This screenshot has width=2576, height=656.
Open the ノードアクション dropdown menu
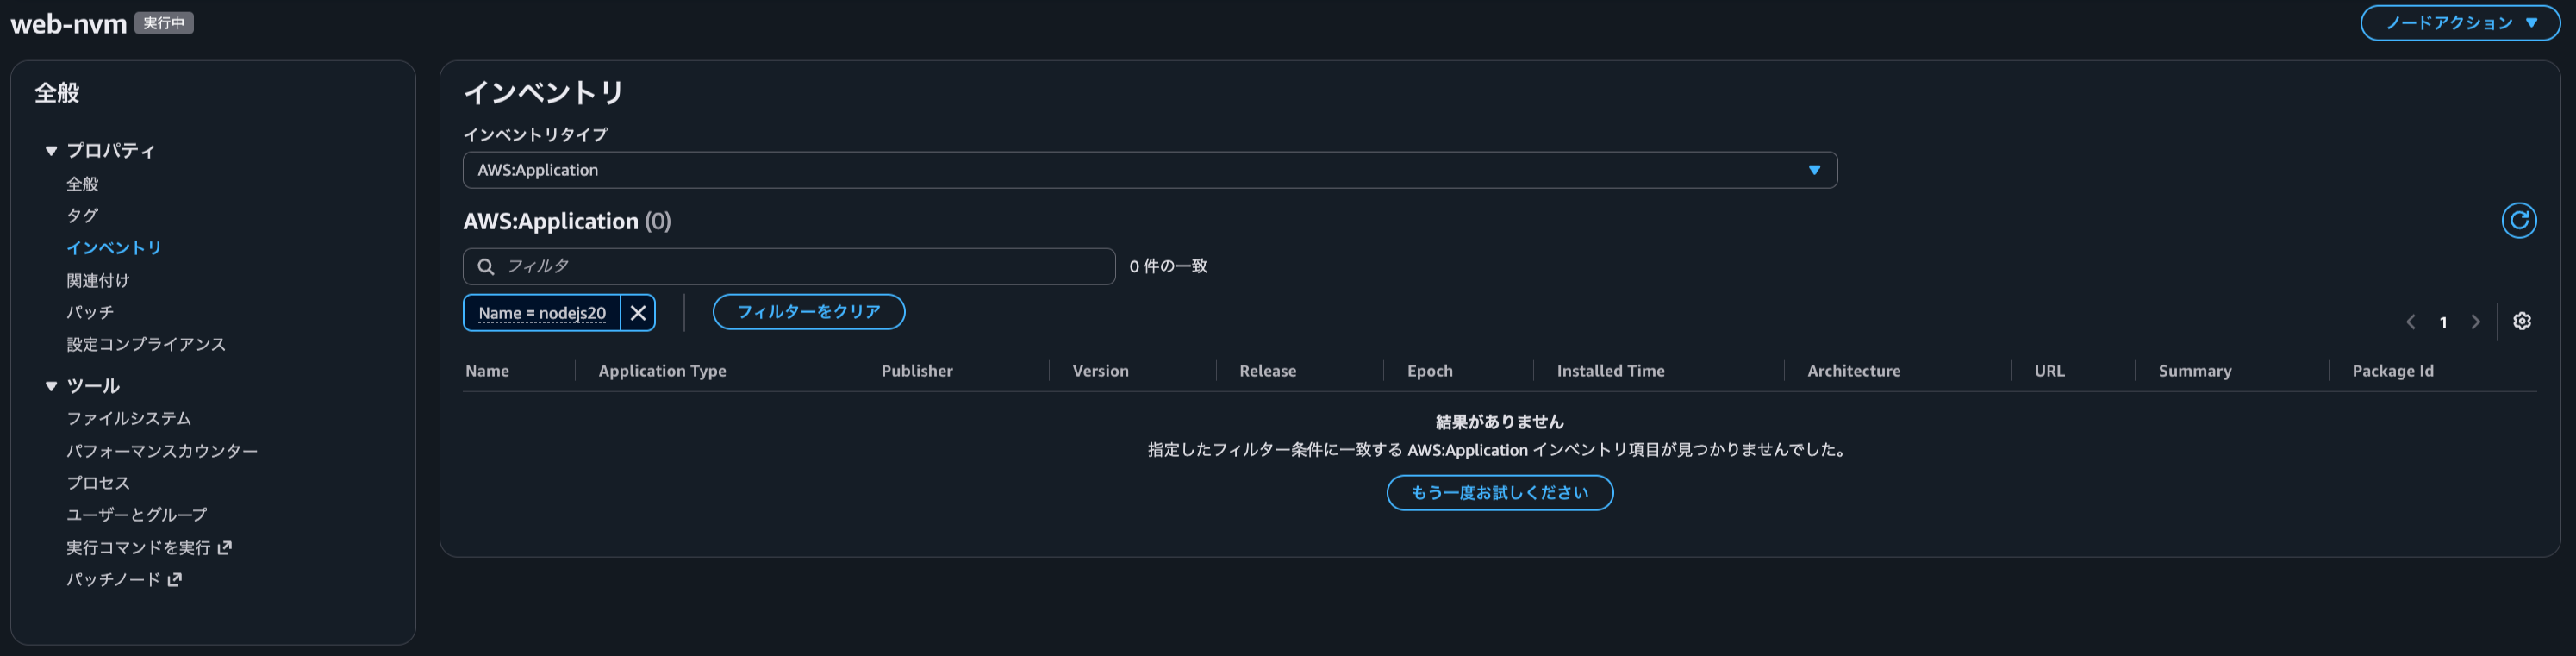pyautogui.click(x=2460, y=23)
